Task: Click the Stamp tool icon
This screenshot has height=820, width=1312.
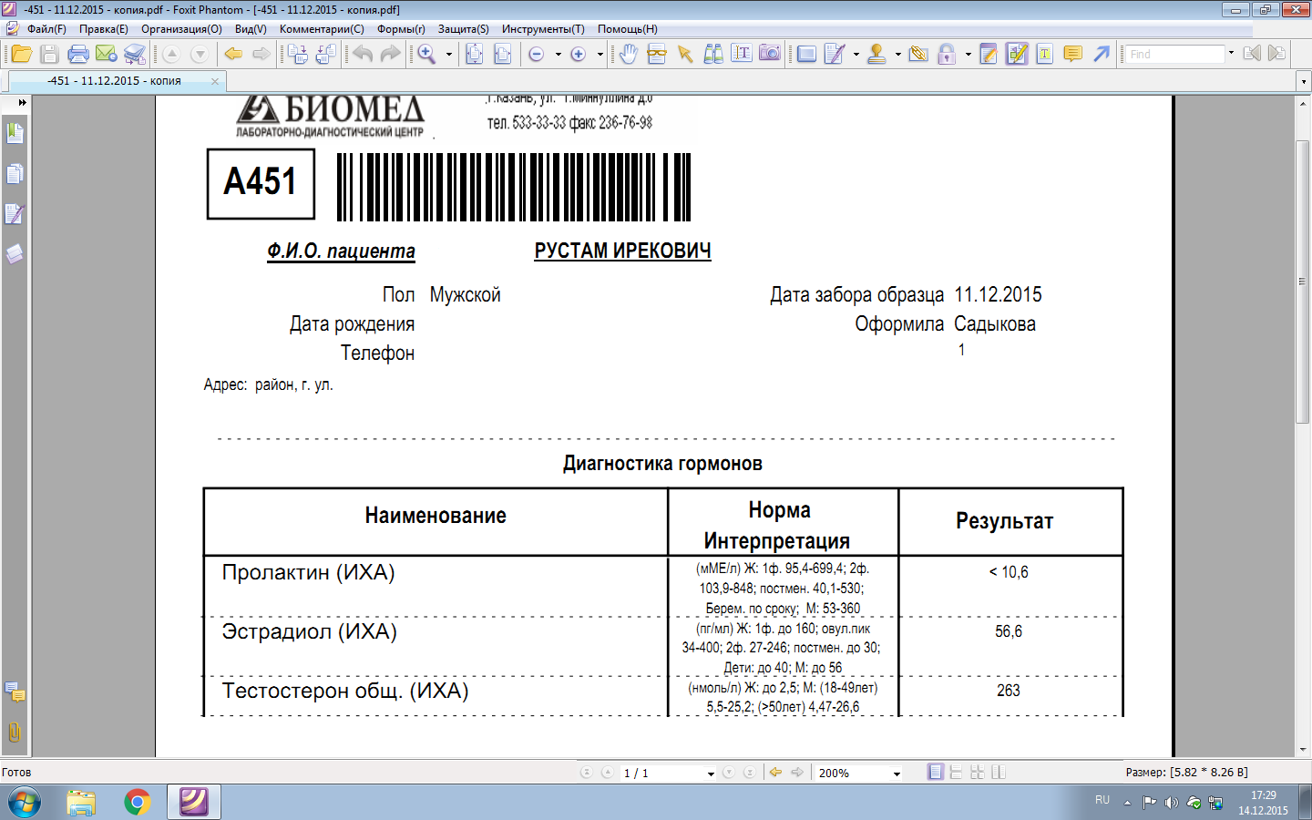Action: pyautogui.click(x=876, y=55)
